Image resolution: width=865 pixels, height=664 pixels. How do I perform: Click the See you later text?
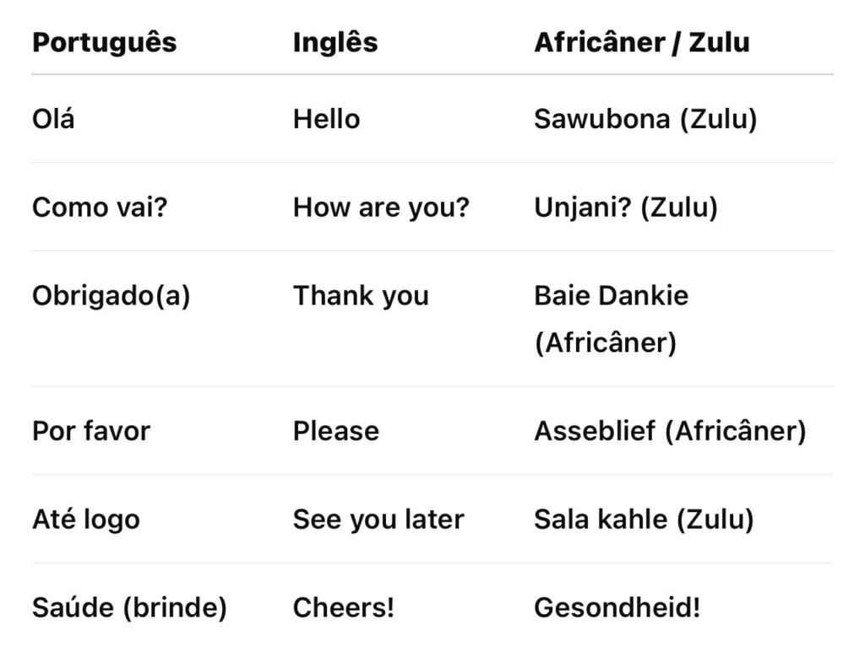[378, 519]
